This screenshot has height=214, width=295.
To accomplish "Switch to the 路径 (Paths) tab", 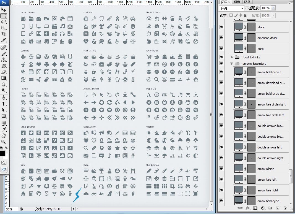I will point(247,2).
